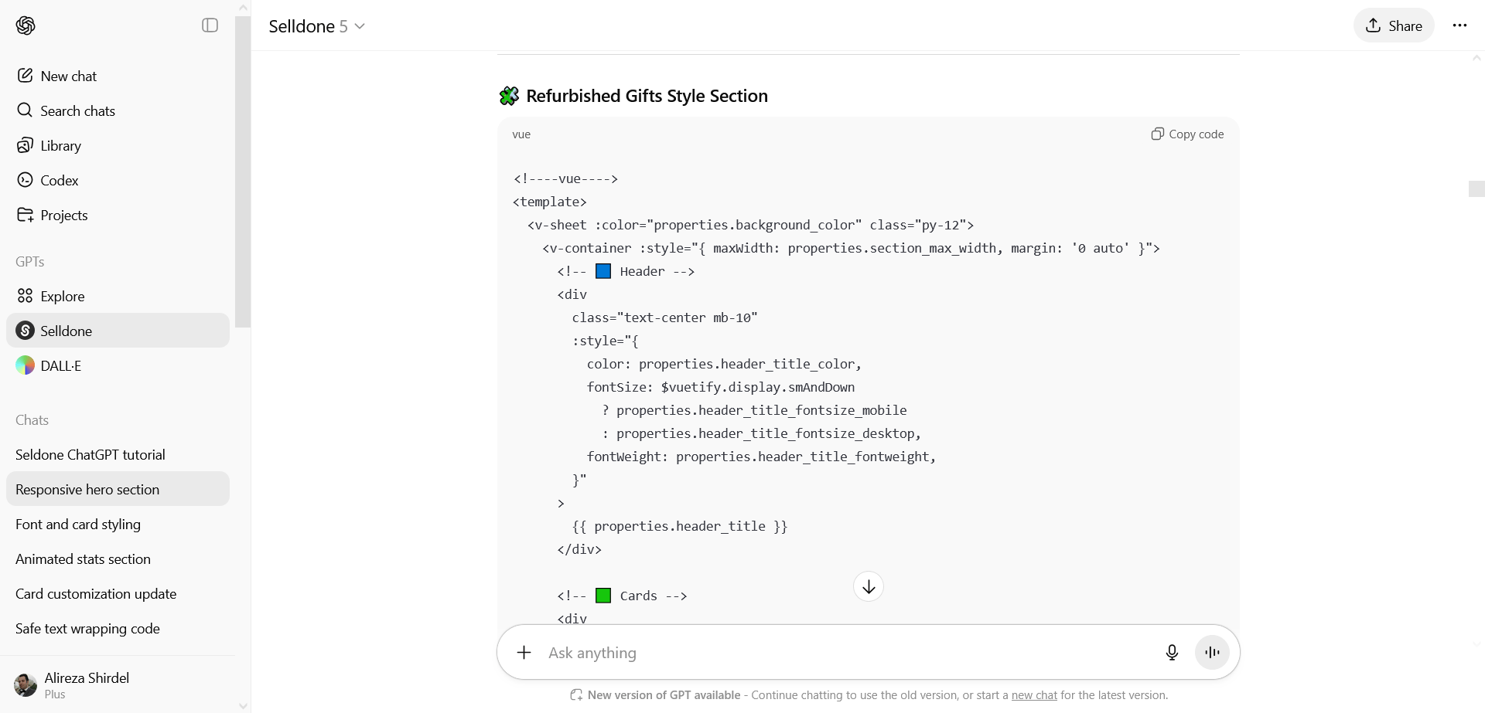Screen dimensions: 1485x713
Task: Click the <template> line in the code
Action: click(550, 202)
